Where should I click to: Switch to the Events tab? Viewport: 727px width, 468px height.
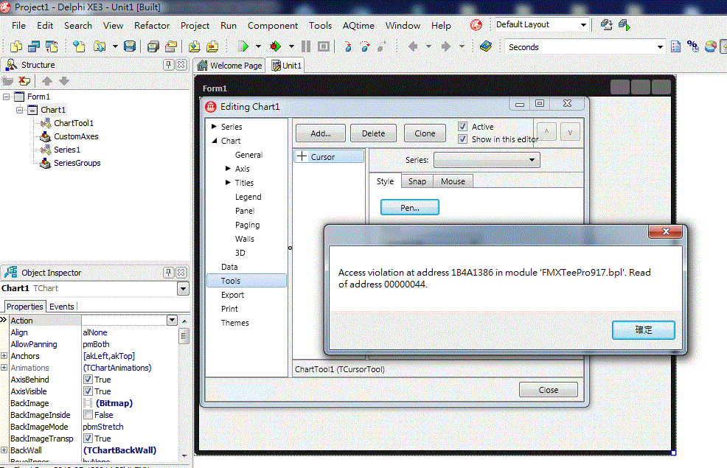(x=62, y=307)
